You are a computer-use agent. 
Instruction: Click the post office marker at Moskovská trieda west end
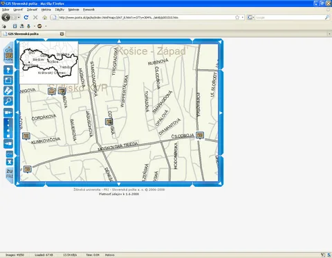tap(27, 169)
